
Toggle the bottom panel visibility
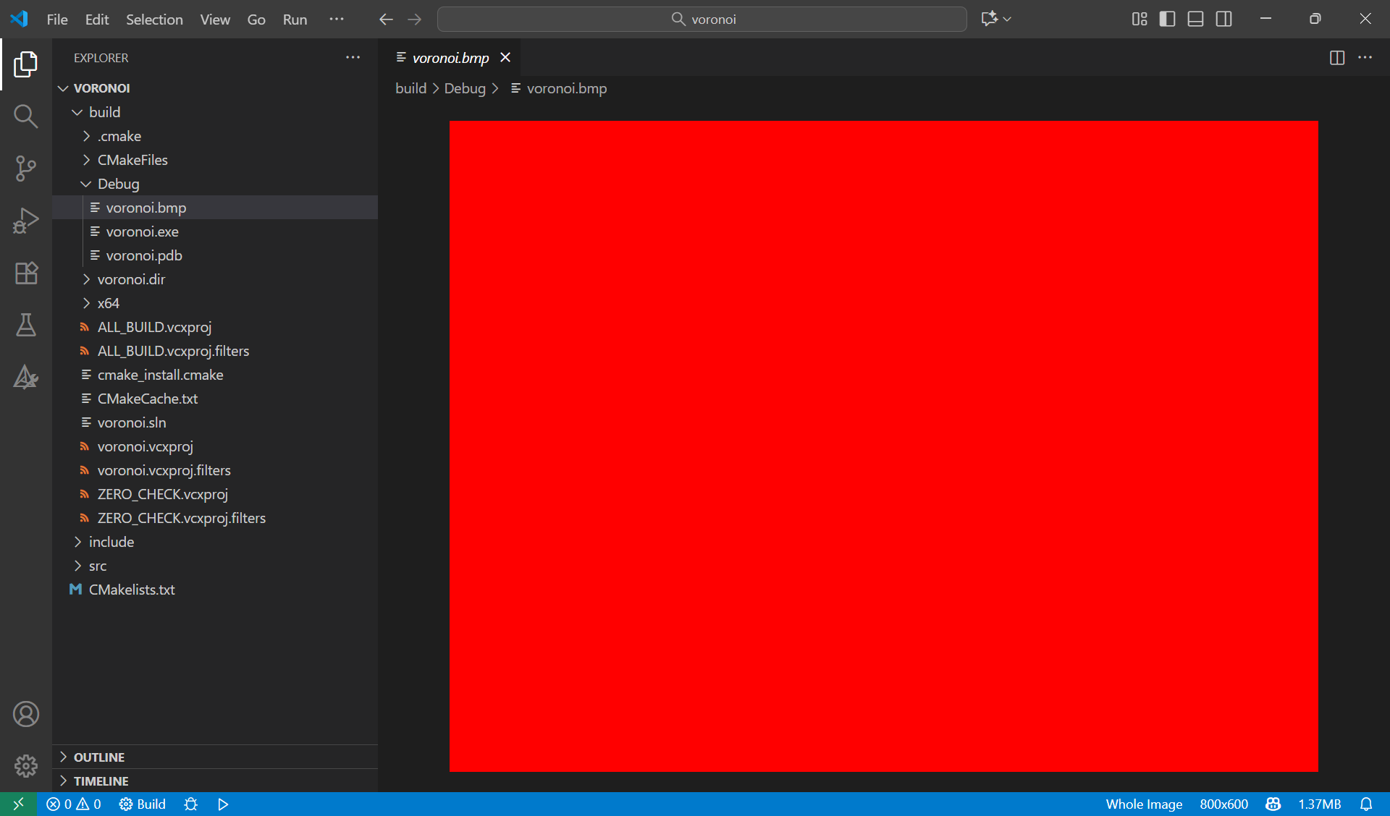[1195, 20]
